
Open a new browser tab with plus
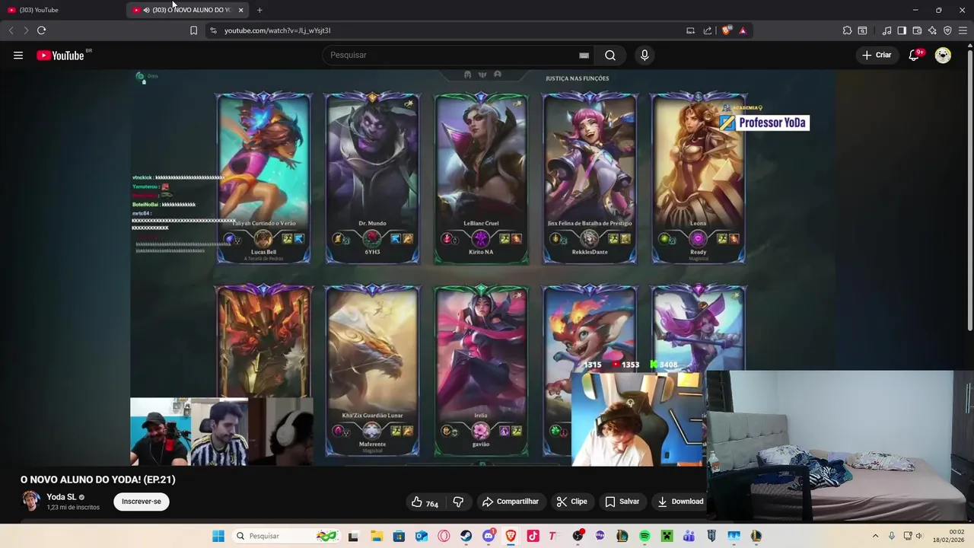click(x=259, y=10)
